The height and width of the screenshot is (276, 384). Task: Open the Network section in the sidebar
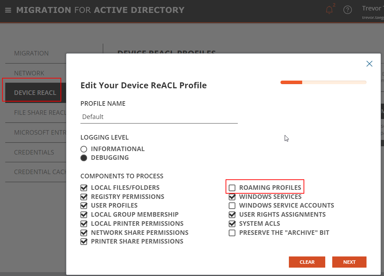pyautogui.click(x=29, y=73)
